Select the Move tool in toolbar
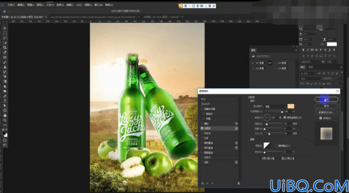Image resolution: width=349 pixels, height=193 pixels. [4, 28]
